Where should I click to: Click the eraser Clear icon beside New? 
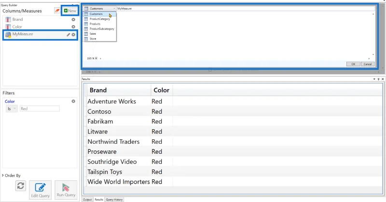[57, 11]
